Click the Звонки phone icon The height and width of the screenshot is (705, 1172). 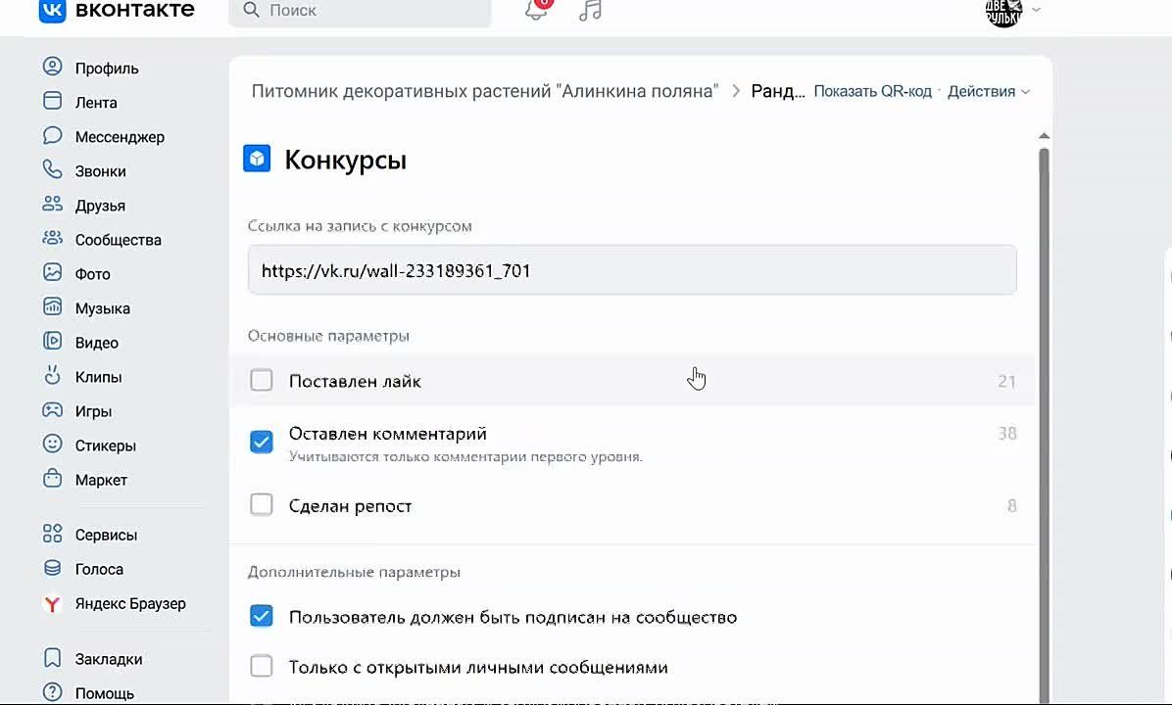pos(52,169)
